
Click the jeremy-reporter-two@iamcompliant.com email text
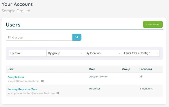pos(31,93)
